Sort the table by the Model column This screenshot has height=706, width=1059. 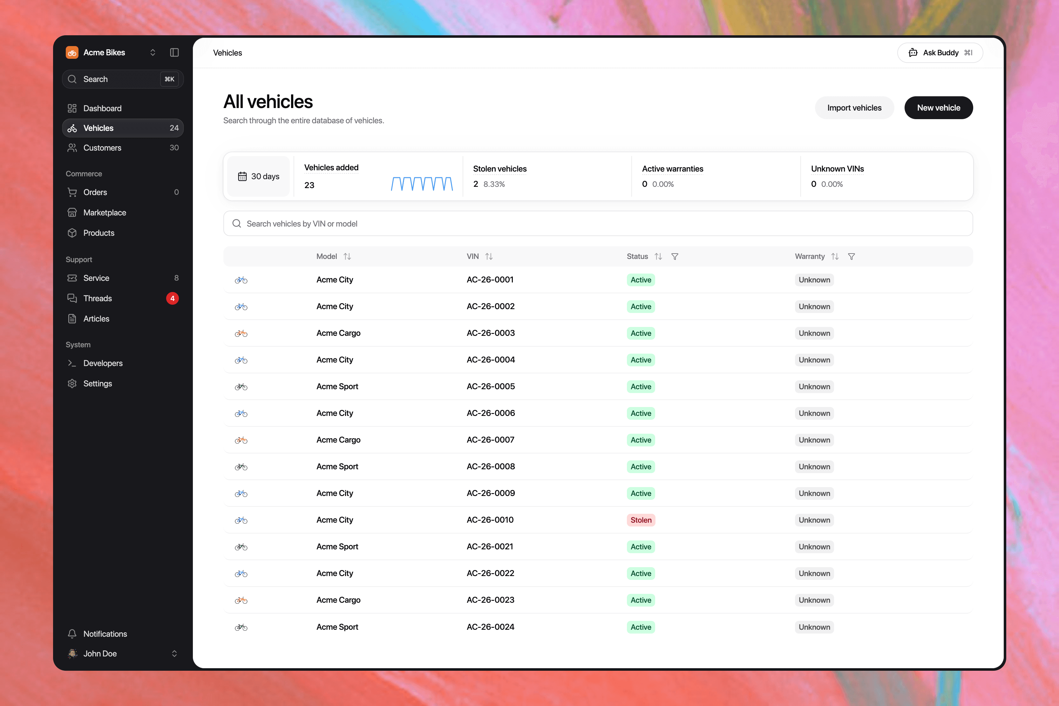pyautogui.click(x=347, y=256)
